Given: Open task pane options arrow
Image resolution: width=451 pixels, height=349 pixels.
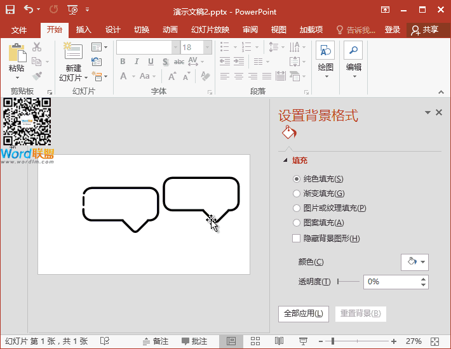Looking at the screenshot, I should 427,112.
